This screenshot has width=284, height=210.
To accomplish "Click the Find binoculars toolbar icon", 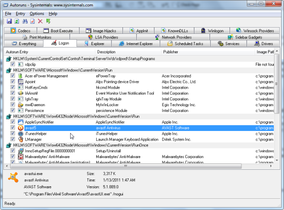I will (x=25, y=21).
